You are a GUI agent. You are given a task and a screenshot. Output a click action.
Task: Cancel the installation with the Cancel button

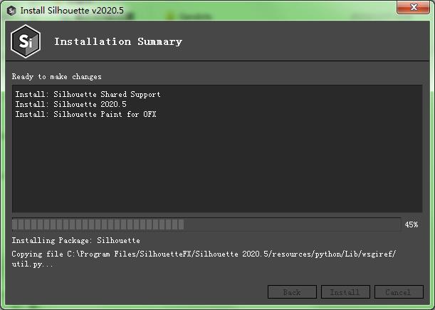[x=399, y=292]
